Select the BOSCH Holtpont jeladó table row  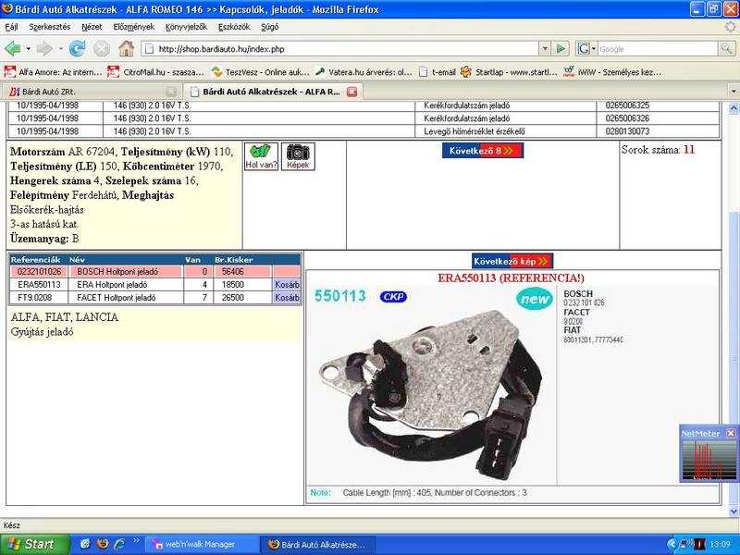(x=141, y=272)
